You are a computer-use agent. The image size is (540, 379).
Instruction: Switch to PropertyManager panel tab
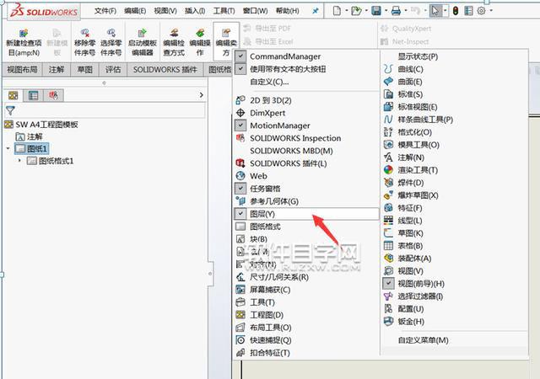33,95
